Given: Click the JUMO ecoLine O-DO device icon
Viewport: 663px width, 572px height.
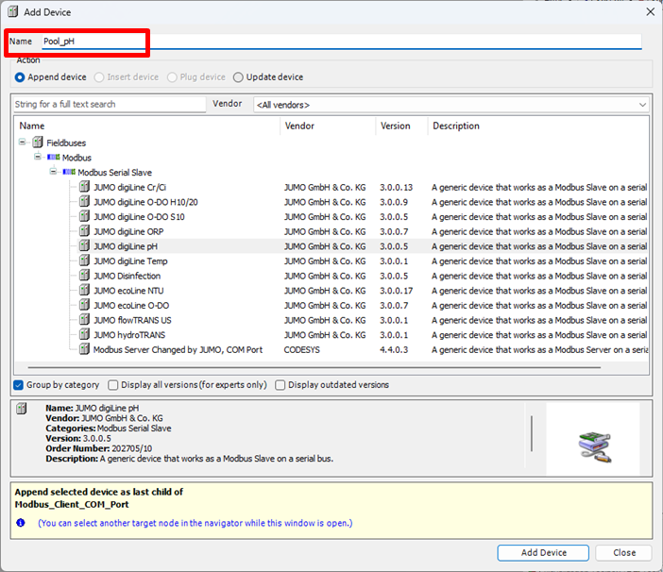Looking at the screenshot, I should [x=85, y=305].
